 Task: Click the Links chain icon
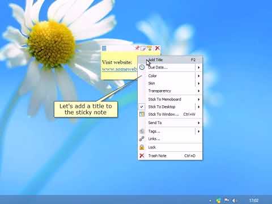tap(142, 139)
